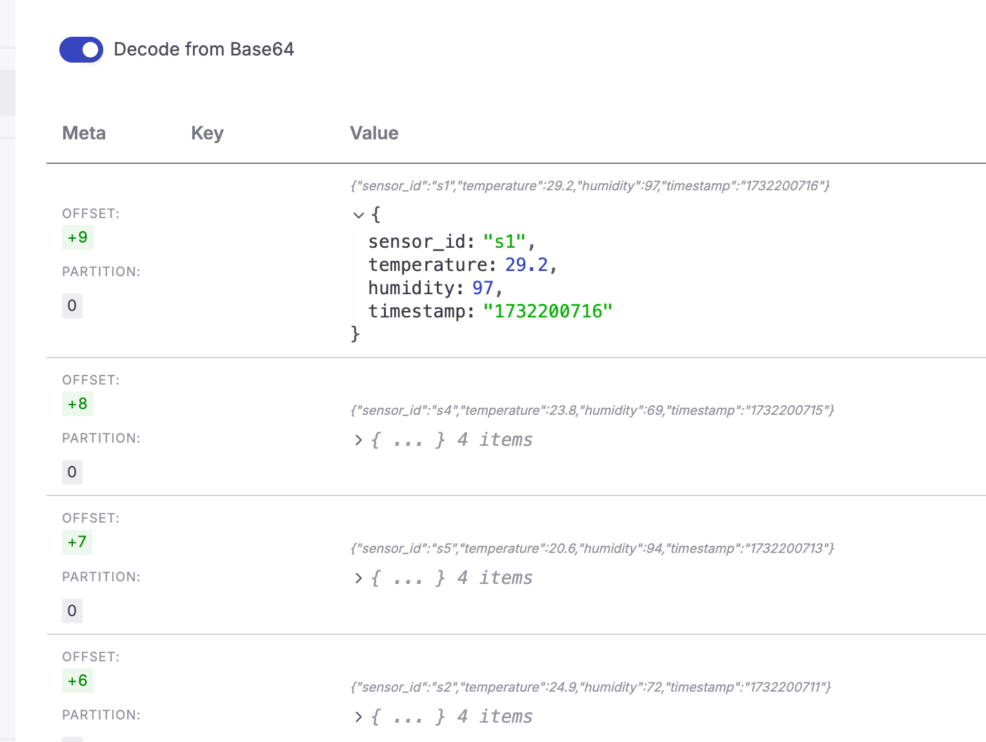Collapse the expanded JSON for offset +9
This screenshot has width=986, height=742.
359,215
